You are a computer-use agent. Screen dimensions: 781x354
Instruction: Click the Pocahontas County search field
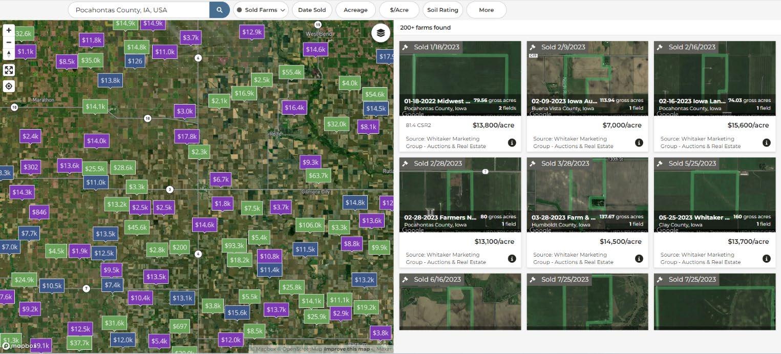coord(139,10)
